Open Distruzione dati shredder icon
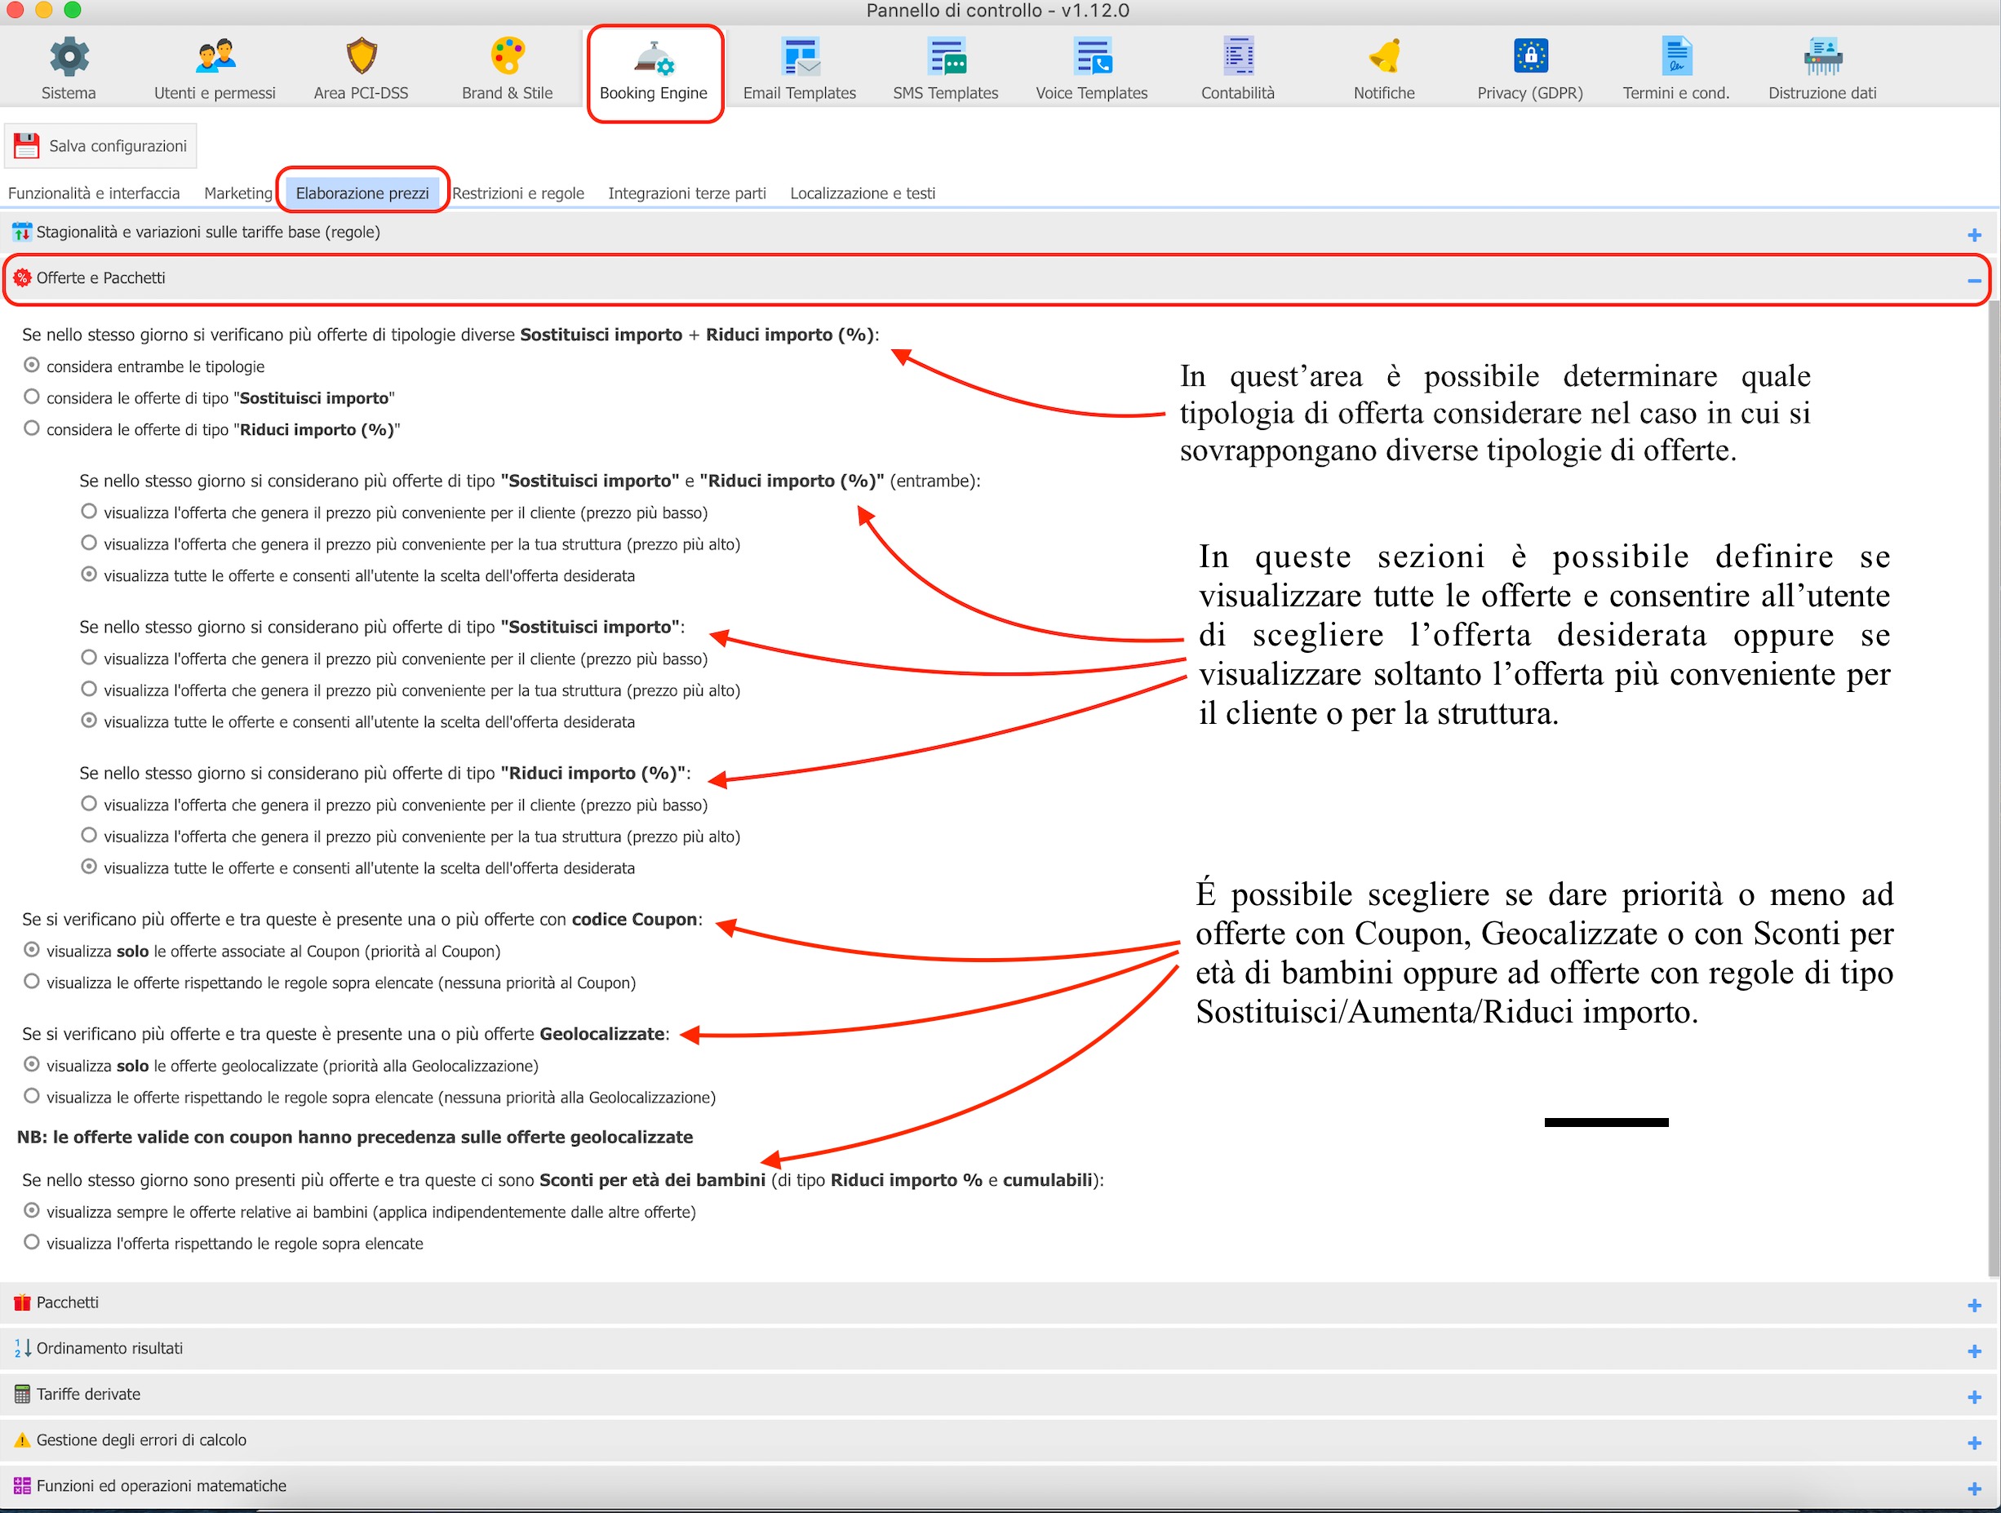The image size is (2001, 1513). 1822,57
